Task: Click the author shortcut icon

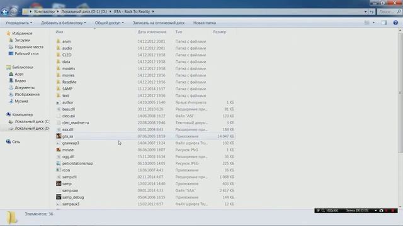Action: click(59, 102)
